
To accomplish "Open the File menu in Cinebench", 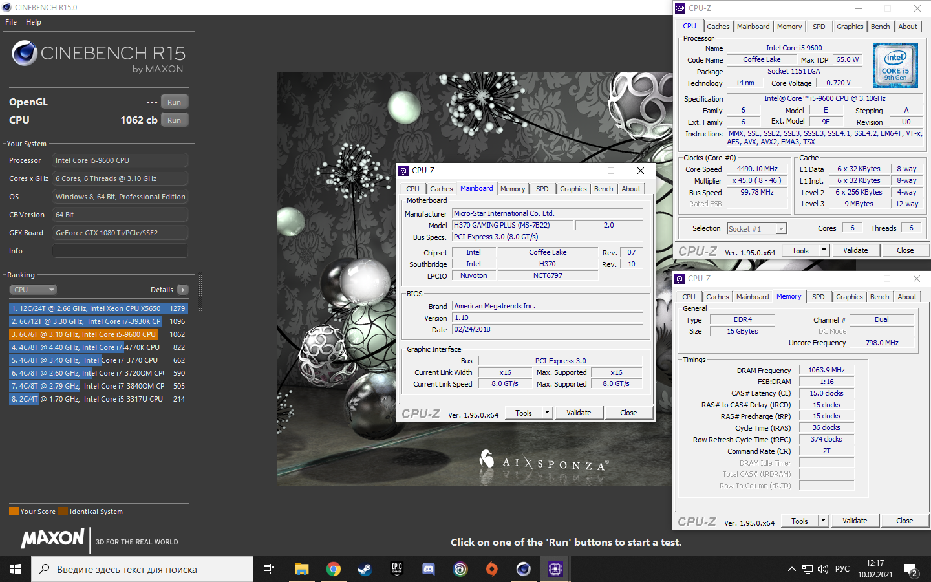I will [11, 22].
